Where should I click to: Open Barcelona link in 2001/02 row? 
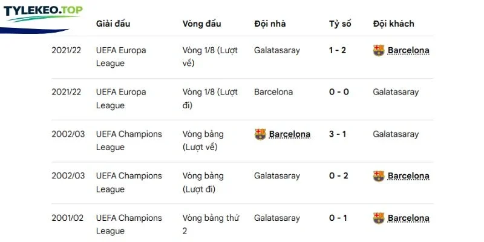408,218
